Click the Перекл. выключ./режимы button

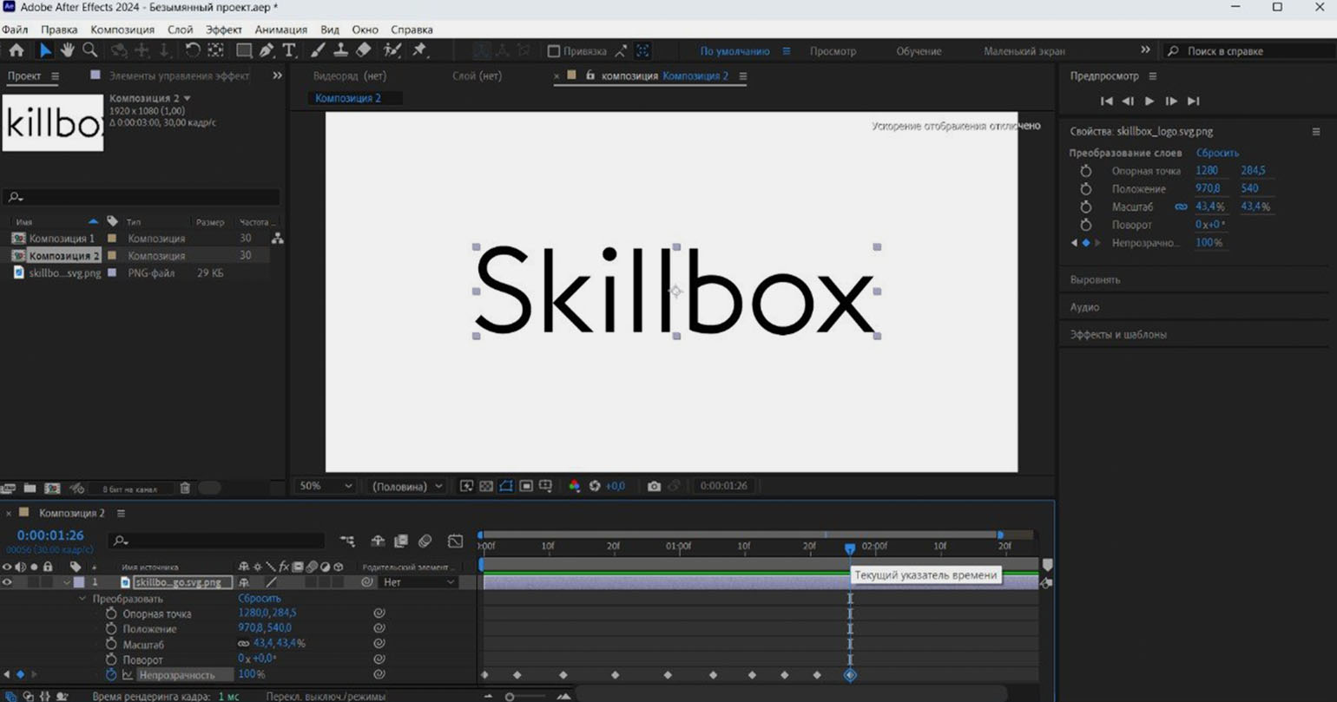point(326,696)
